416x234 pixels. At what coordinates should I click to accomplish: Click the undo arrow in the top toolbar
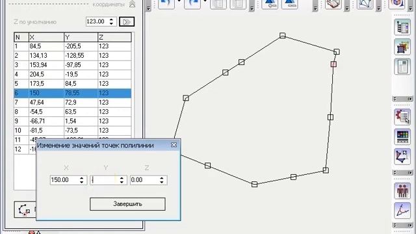(x=166, y=4)
